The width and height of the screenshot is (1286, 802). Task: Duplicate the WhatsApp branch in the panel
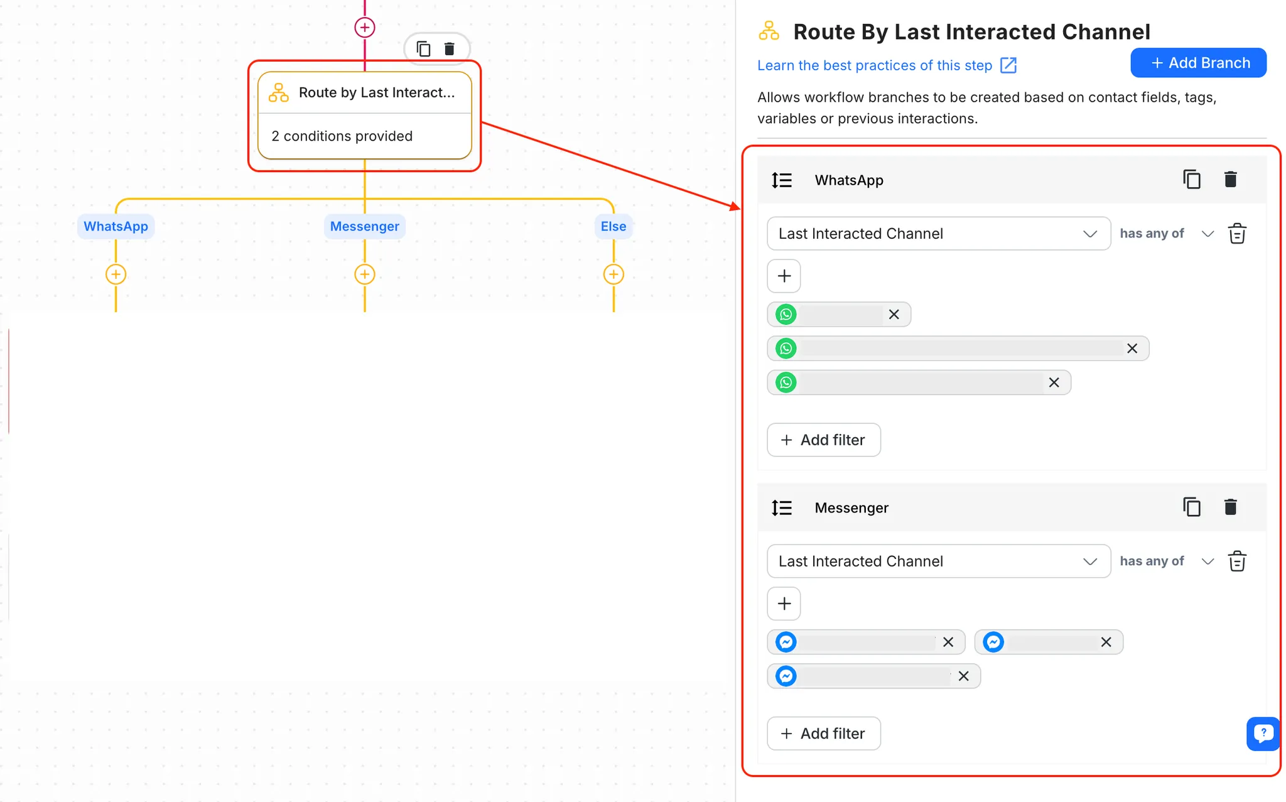click(x=1191, y=180)
